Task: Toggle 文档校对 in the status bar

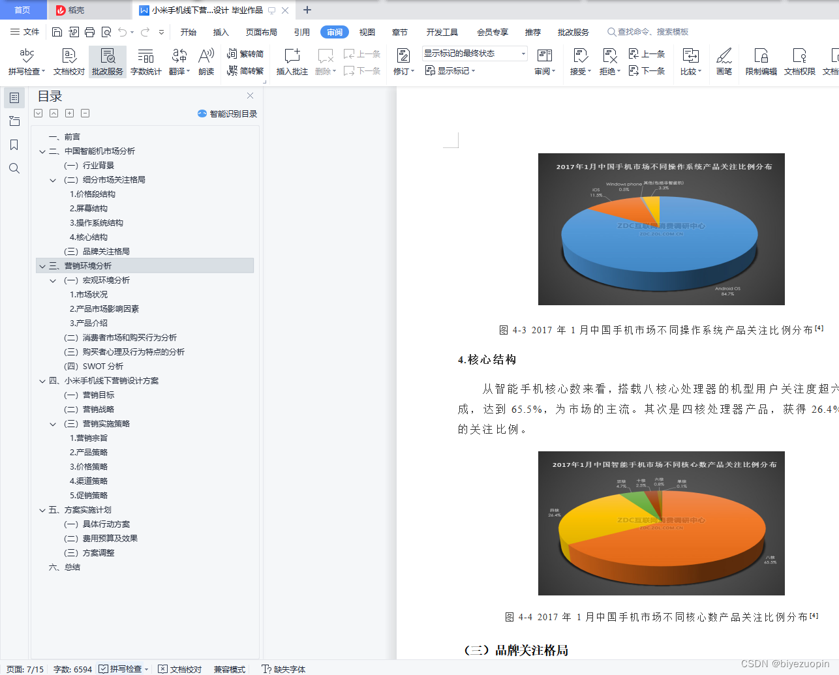Action: click(179, 669)
